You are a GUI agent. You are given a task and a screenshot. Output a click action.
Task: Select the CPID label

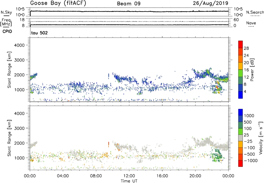point(7,31)
